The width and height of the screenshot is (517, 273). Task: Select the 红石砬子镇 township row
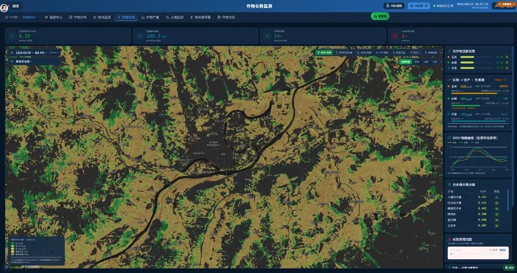tap(477, 202)
